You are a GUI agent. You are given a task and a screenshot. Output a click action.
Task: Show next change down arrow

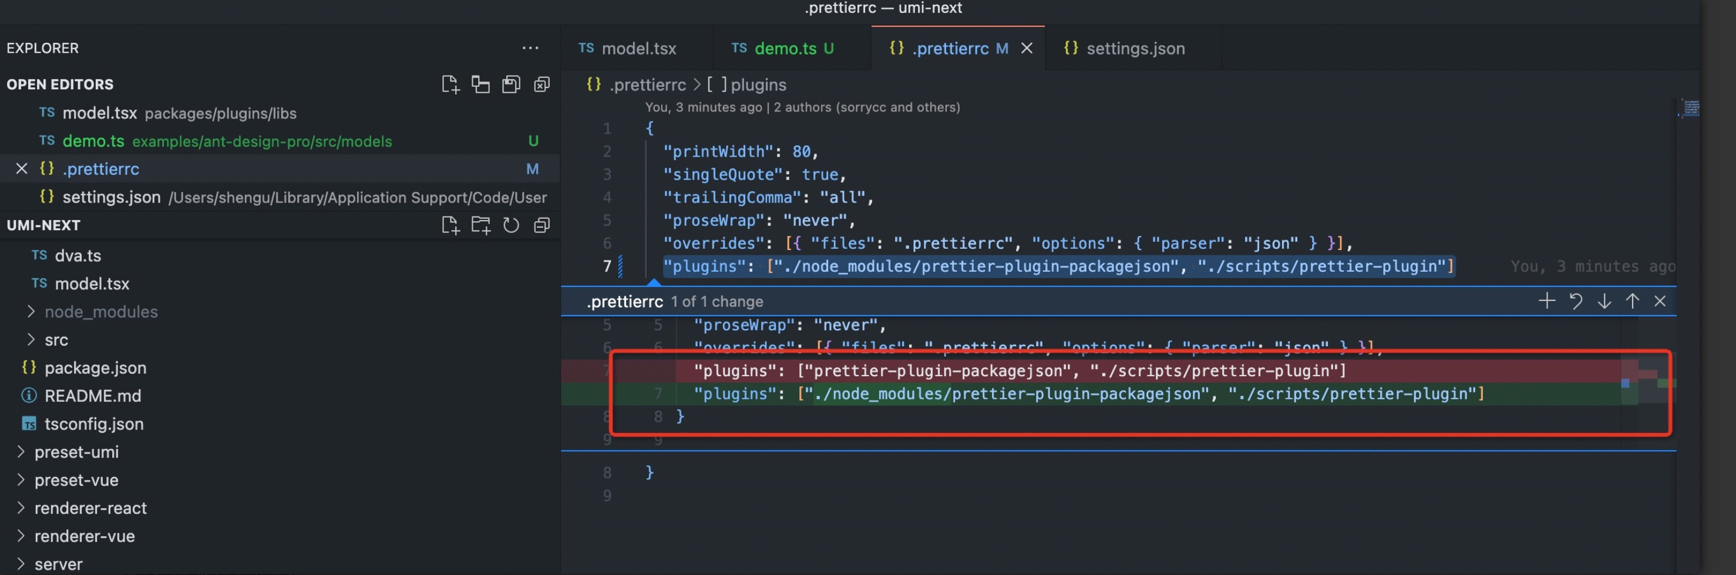[x=1604, y=300]
